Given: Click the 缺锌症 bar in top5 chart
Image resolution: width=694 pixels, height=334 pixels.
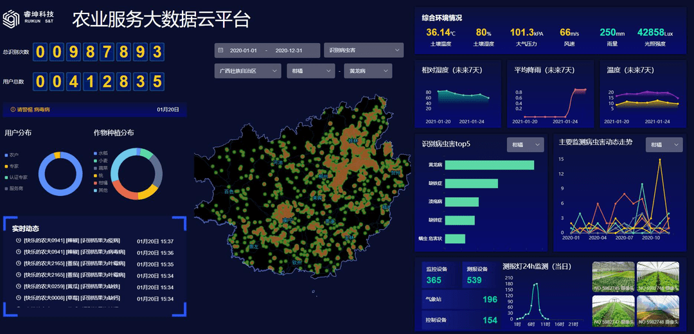Looking at the screenshot, I should click(x=460, y=220).
